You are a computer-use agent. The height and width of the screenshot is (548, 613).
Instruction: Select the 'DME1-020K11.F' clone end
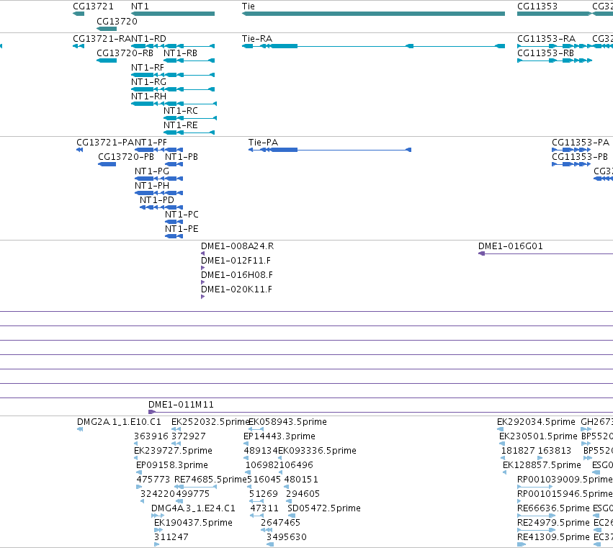[x=202, y=297]
